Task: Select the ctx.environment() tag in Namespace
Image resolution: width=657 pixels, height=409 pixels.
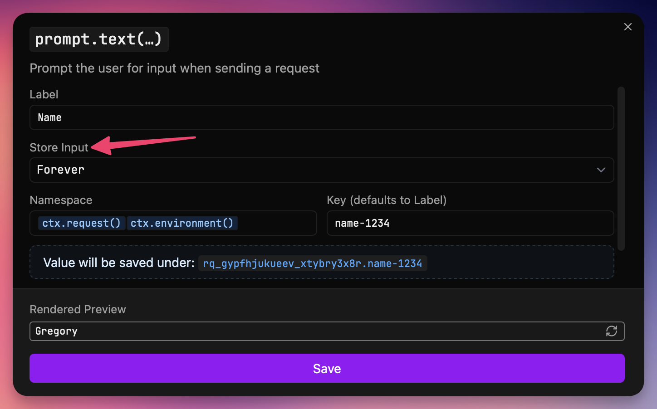Action: (182, 223)
